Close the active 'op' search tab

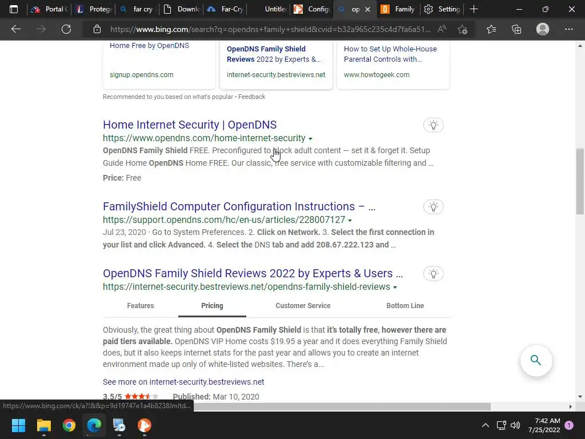pos(367,9)
